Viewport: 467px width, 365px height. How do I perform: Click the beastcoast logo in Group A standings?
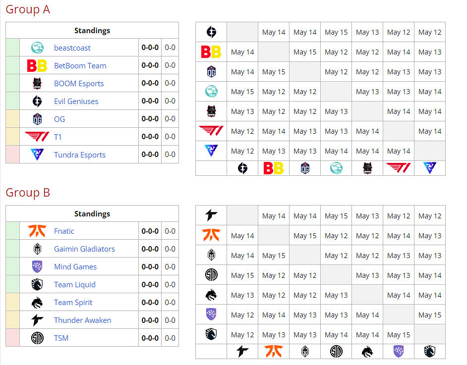click(37, 48)
